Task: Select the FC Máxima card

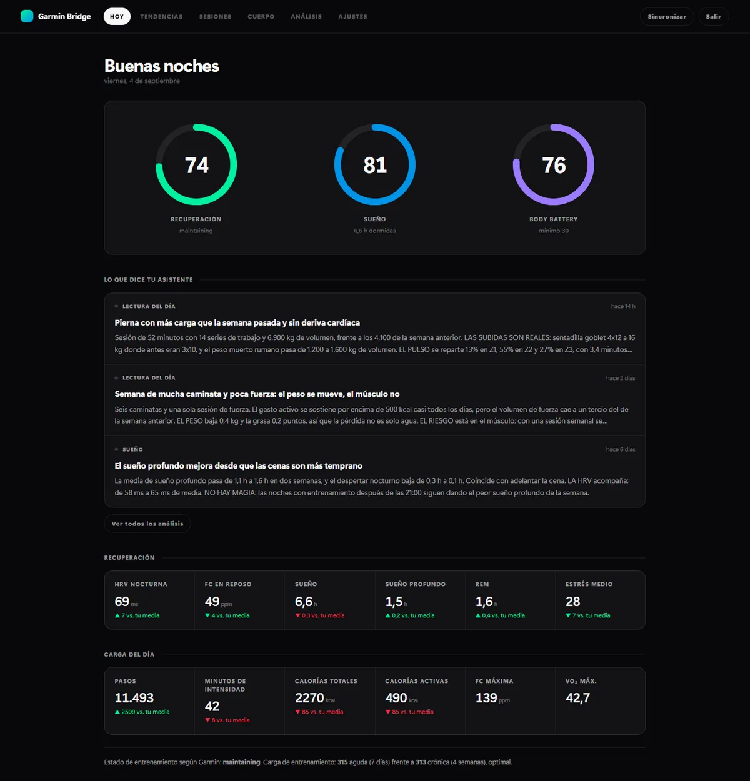Action: [x=510, y=701]
